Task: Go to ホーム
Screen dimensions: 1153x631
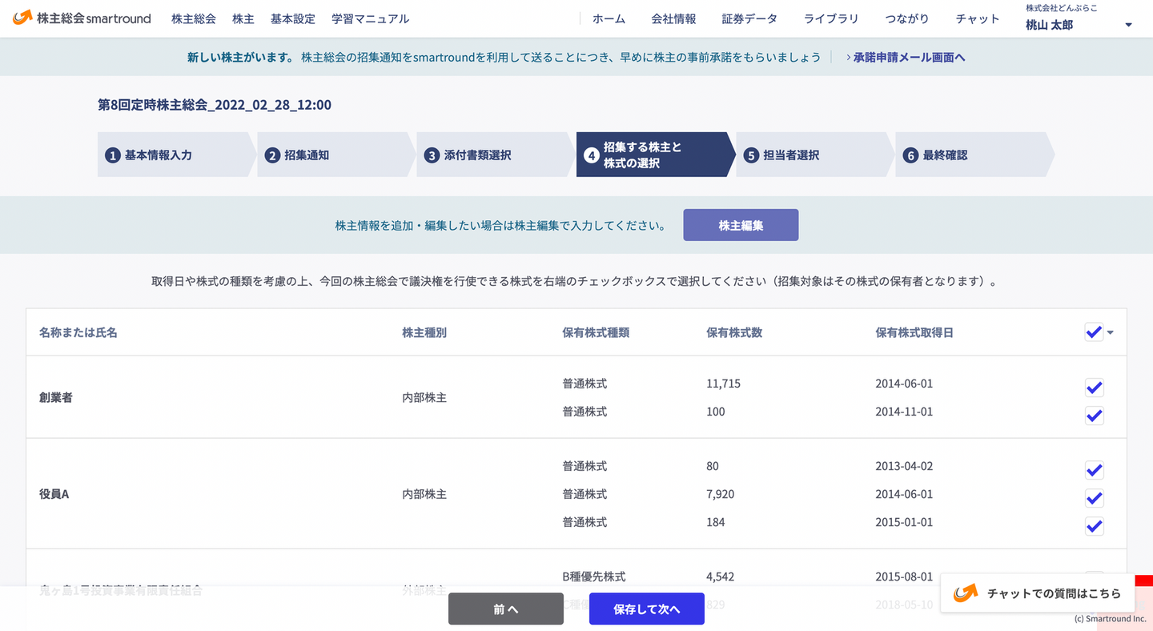Action: pos(609,18)
